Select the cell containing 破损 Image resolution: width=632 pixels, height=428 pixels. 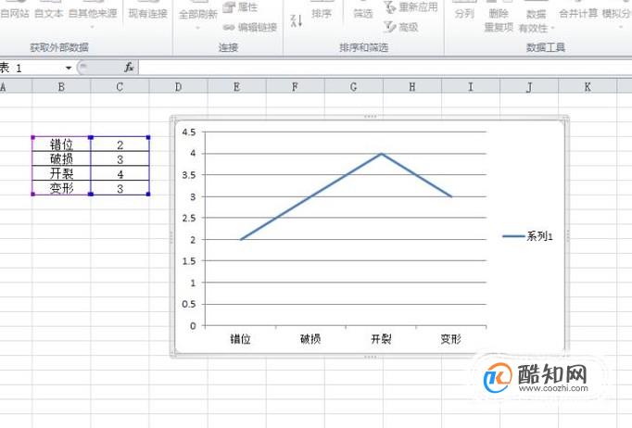[x=61, y=158]
